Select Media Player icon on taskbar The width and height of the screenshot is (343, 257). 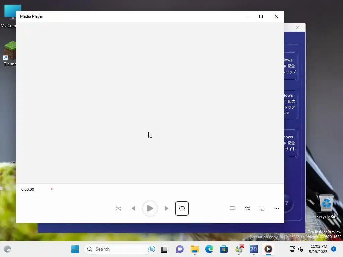click(x=268, y=249)
